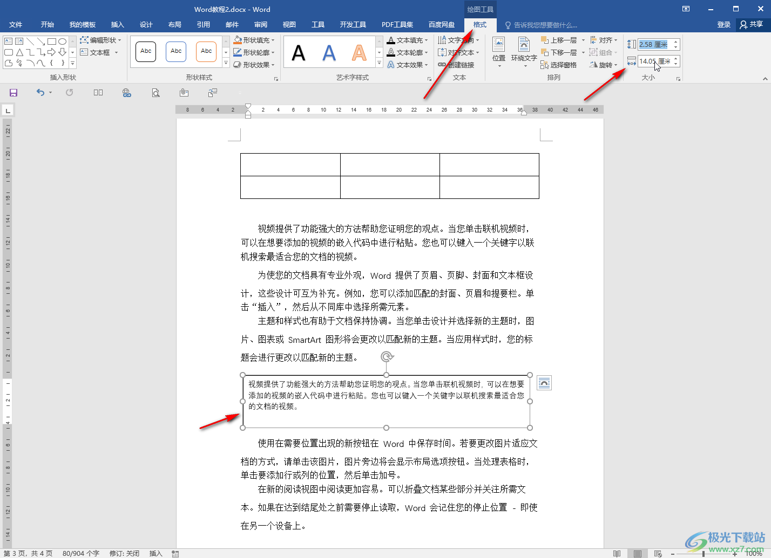Image resolution: width=771 pixels, height=558 pixels.
Task: Switch to Web Layout view in status bar
Action: tap(658, 553)
